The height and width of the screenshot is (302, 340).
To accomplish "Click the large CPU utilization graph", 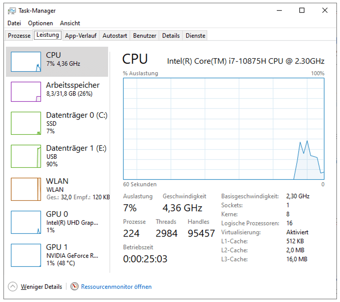I will [224, 129].
